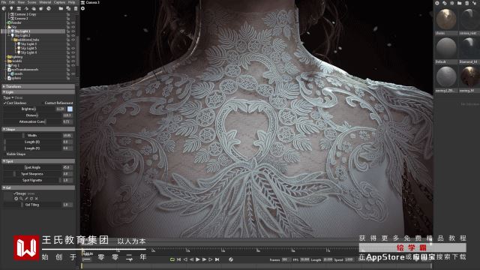Open the Capture menu

coord(60,2)
